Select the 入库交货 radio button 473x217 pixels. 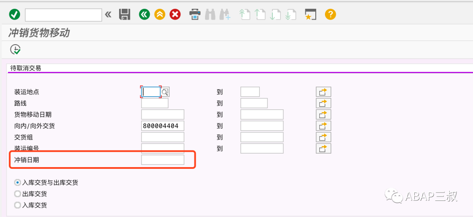pyautogui.click(x=18, y=206)
